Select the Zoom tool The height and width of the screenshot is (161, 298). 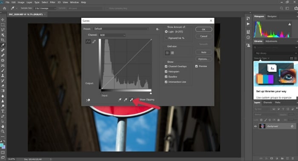tap(3, 131)
